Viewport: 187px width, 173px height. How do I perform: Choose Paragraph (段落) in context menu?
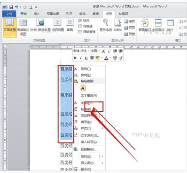[x=89, y=109]
